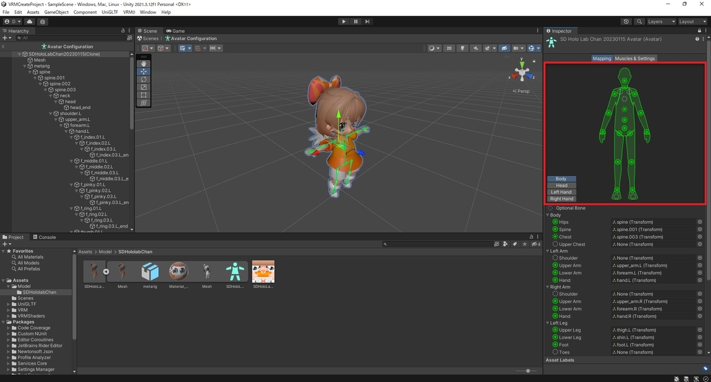Viewport: 711px width, 382px height.
Task: Open the Layers dropdown
Action: [x=661, y=21]
